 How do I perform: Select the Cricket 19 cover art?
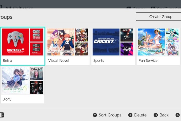click(x=106, y=42)
